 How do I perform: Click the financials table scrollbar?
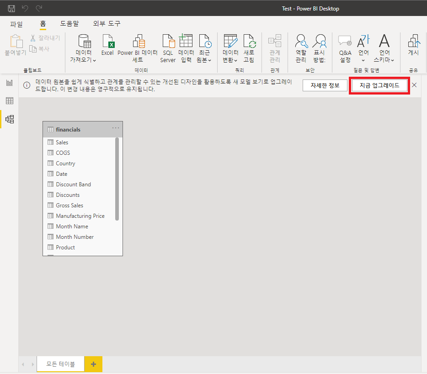click(x=117, y=179)
